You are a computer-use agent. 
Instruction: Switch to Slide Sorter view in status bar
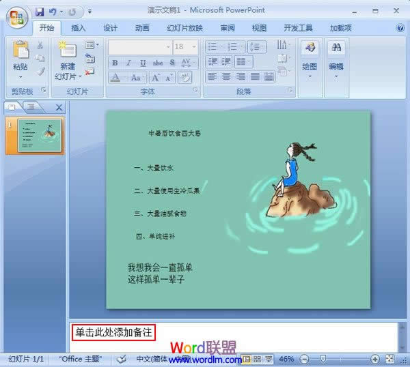257,359
